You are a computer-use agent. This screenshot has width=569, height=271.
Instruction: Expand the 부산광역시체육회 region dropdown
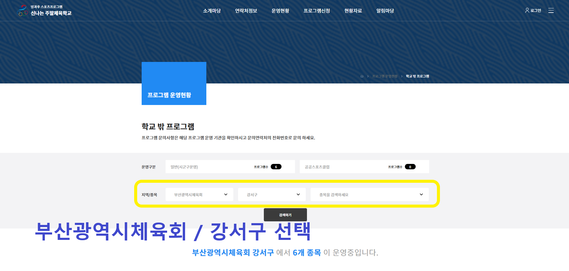click(x=199, y=194)
